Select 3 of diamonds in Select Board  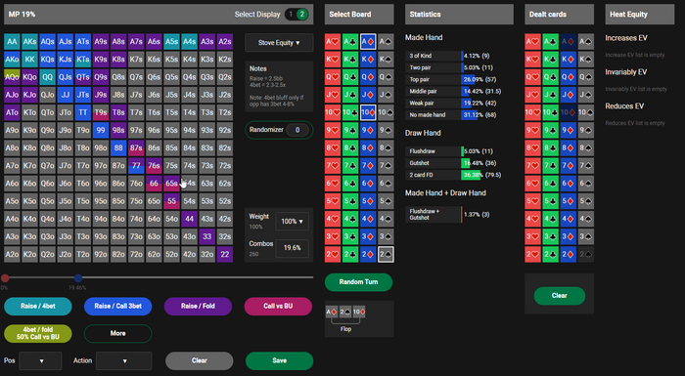tap(368, 236)
